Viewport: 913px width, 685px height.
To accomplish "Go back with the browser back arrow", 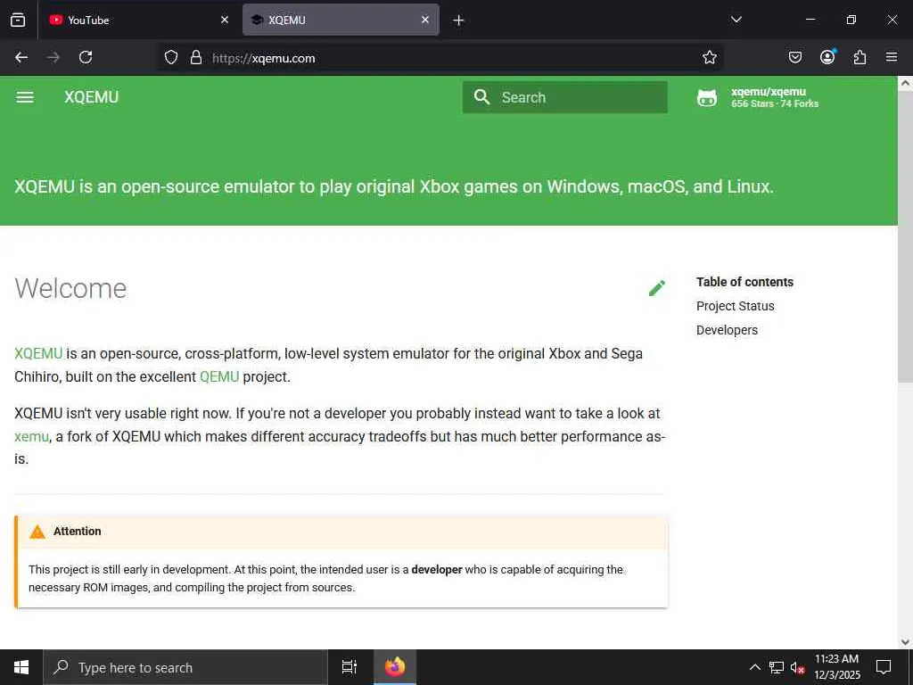I will point(21,57).
